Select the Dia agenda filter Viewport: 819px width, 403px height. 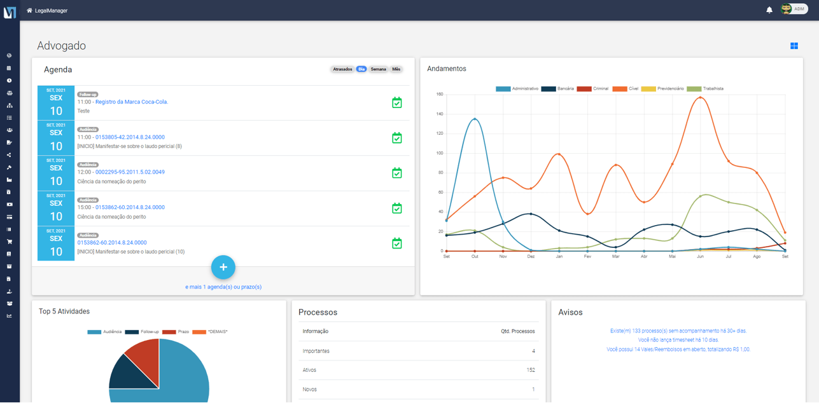click(361, 69)
